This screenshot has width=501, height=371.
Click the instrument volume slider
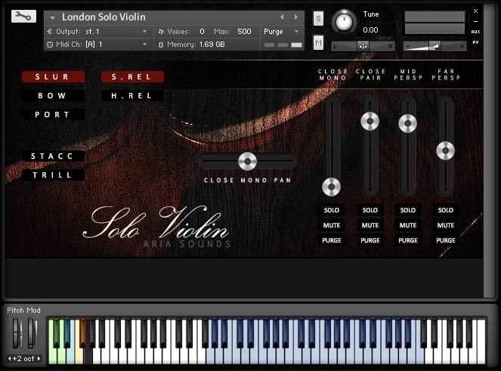pos(435,46)
